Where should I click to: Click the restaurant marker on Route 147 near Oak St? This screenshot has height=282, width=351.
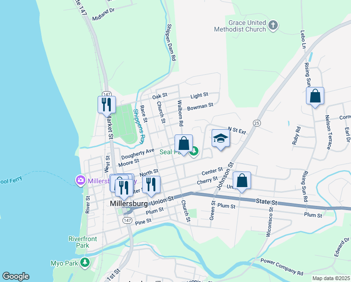coord(107,106)
